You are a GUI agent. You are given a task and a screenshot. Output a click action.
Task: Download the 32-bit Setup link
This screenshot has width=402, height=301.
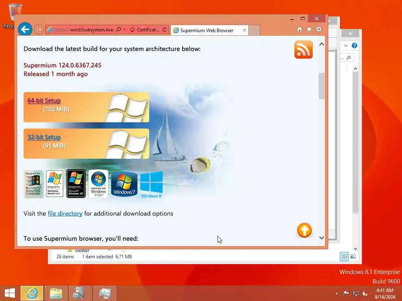[x=44, y=137]
